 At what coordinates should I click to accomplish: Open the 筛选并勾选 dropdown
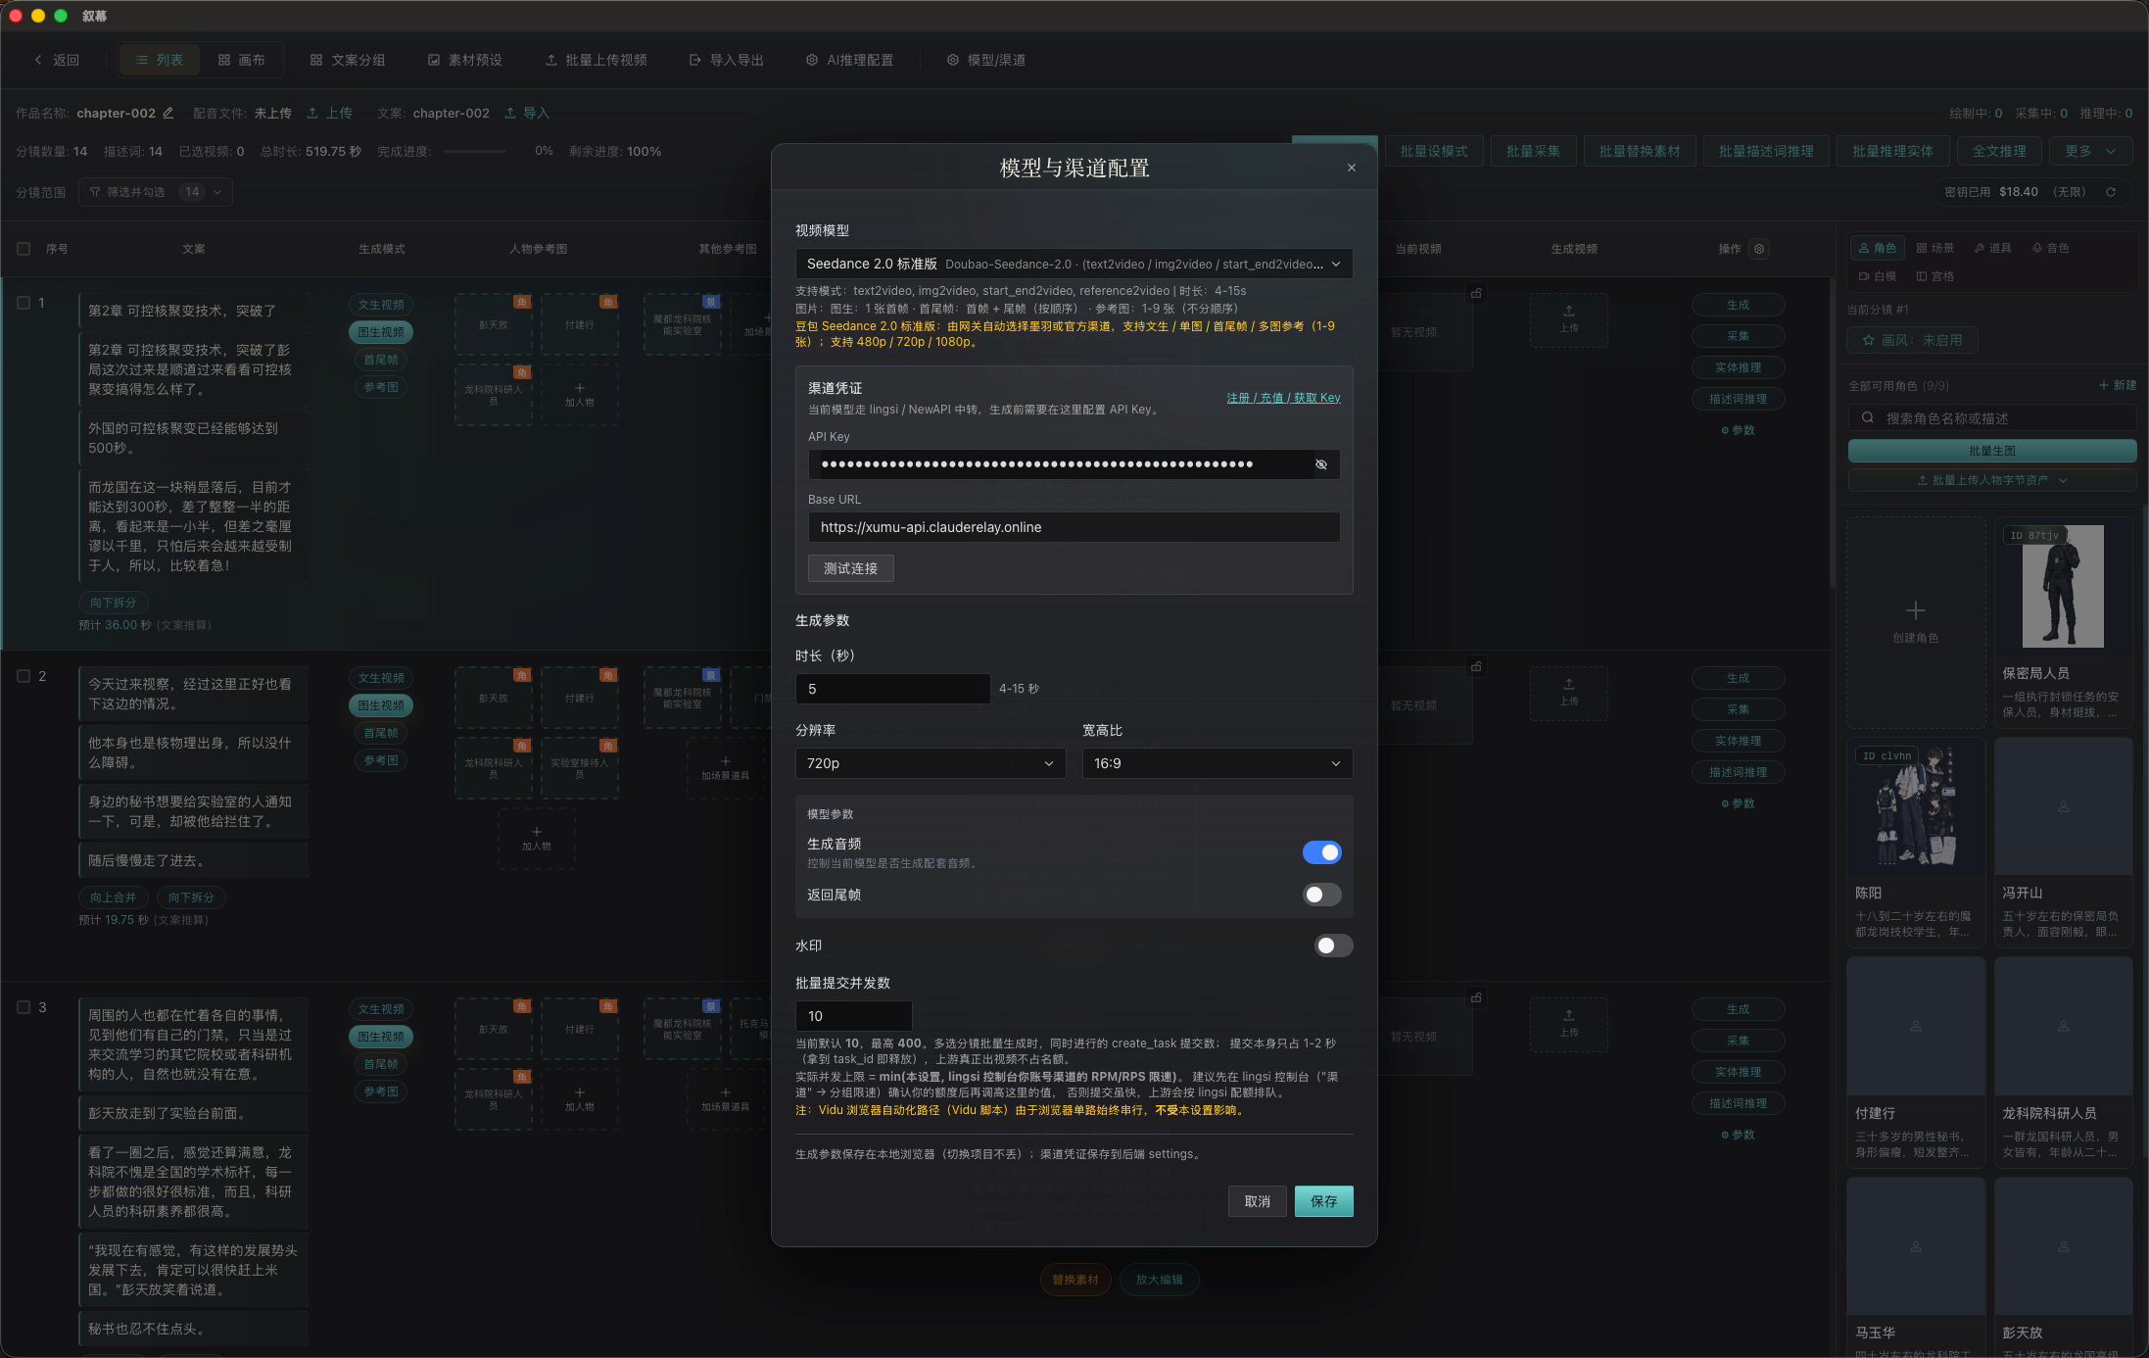(156, 192)
